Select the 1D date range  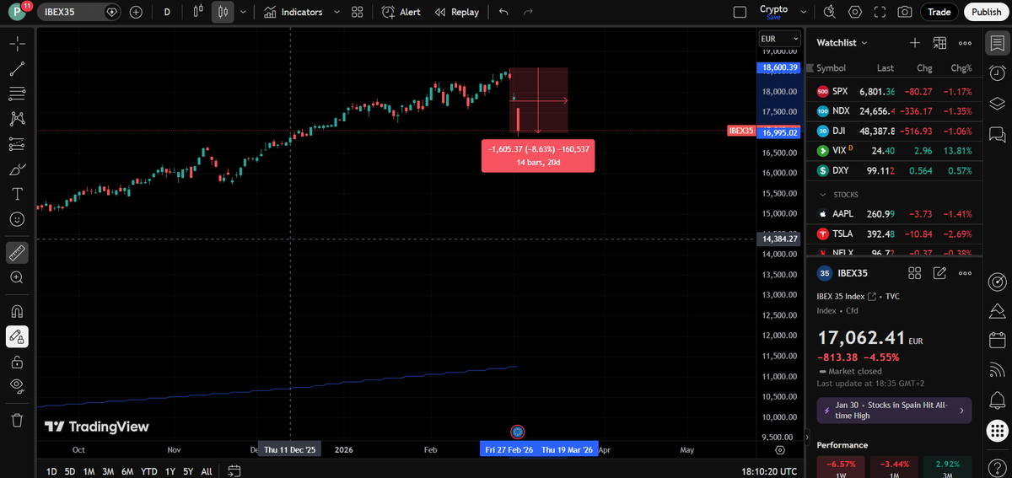pyautogui.click(x=51, y=471)
